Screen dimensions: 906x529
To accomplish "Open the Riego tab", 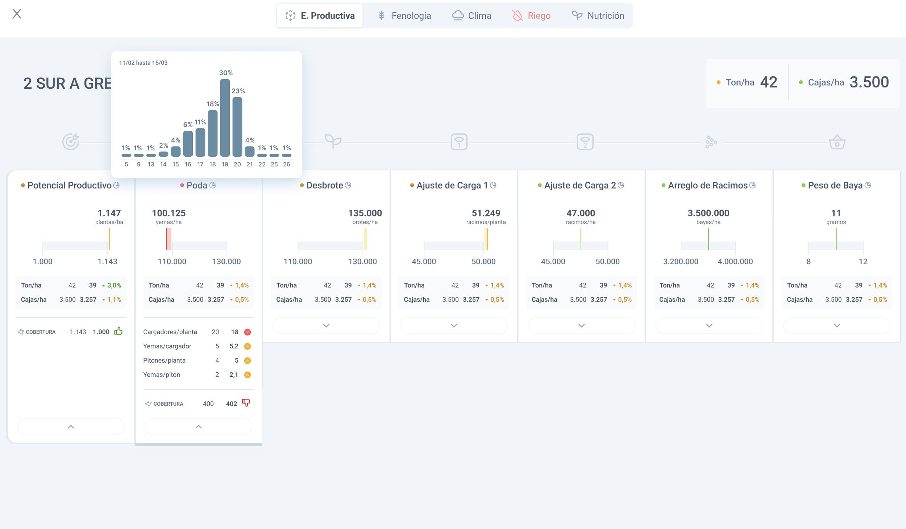I will (x=531, y=16).
